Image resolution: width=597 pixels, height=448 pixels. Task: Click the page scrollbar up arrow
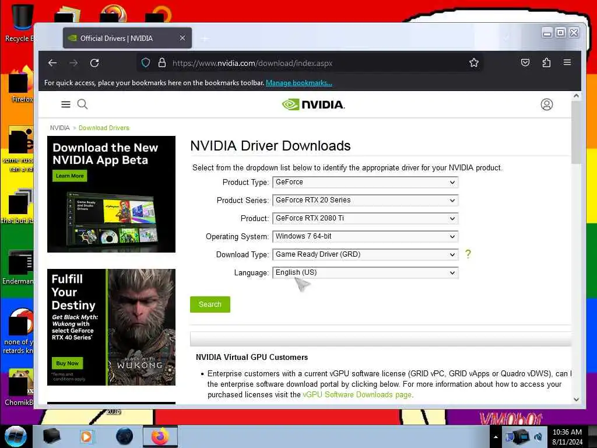click(x=576, y=96)
